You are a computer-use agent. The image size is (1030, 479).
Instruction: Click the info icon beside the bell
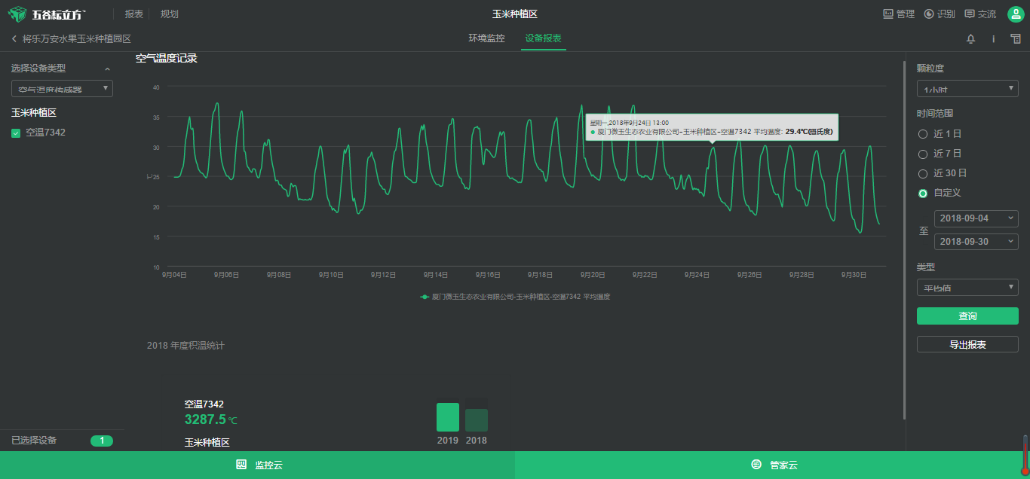tap(993, 38)
